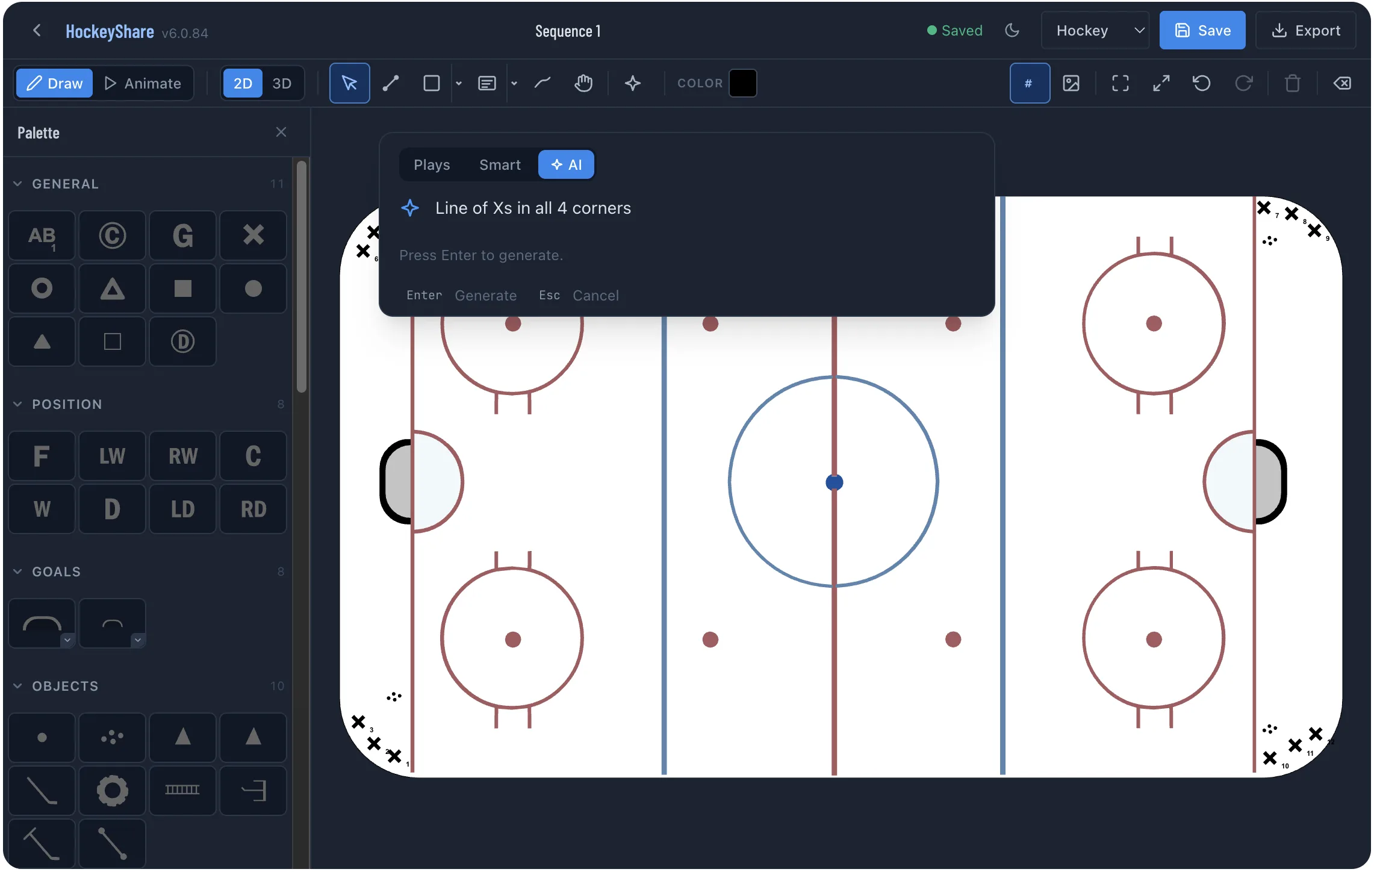Image resolution: width=1374 pixels, height=872 pixels.
Task: Click the HockeyShare logo link
Action: coord(110,31)
